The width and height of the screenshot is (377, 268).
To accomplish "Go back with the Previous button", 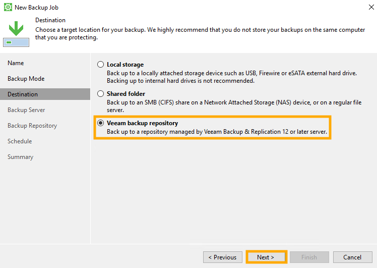I will click(222, 257).
